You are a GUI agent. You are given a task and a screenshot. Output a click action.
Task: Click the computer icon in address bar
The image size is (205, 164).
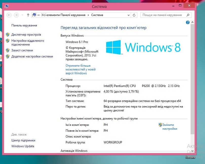coord(34,15)
